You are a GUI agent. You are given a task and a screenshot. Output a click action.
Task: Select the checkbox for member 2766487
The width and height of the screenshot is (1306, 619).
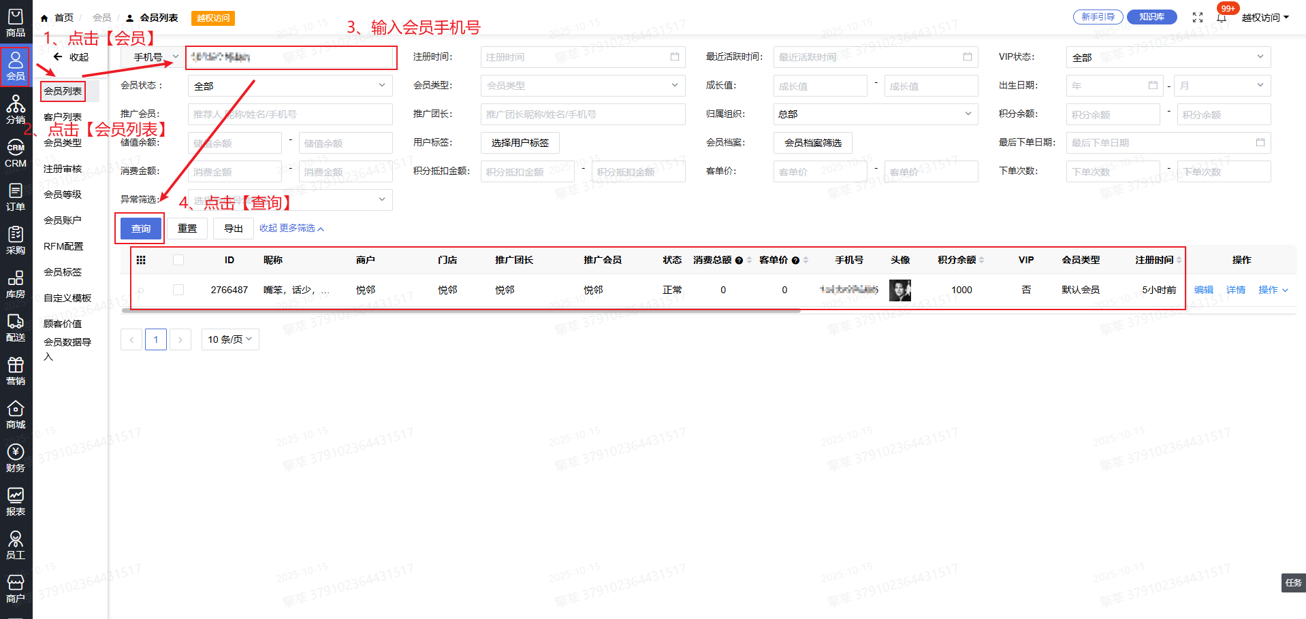178,290
